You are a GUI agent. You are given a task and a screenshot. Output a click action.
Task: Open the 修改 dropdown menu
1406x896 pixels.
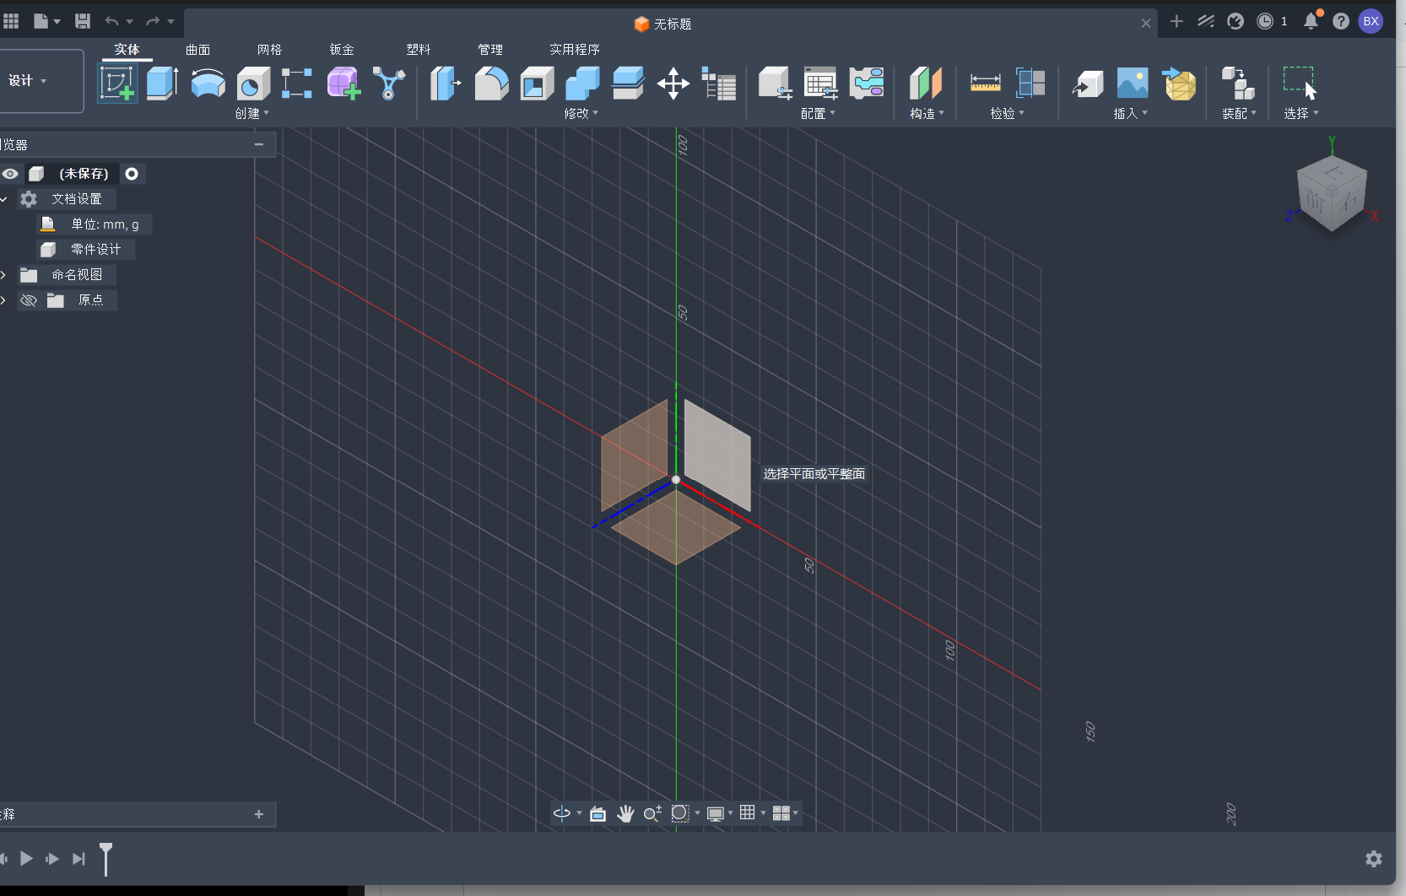[581, 113]
